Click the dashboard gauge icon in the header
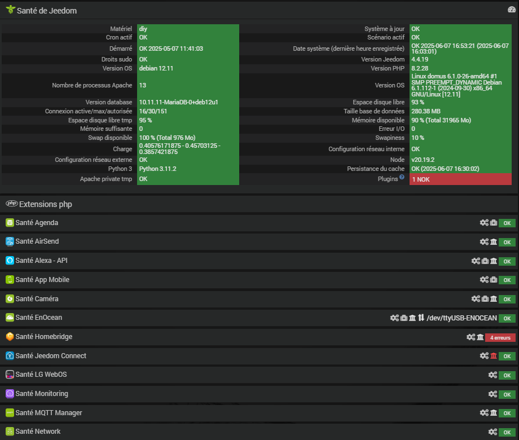This screenshot has height=440, width=519. (x=512, y=10)
